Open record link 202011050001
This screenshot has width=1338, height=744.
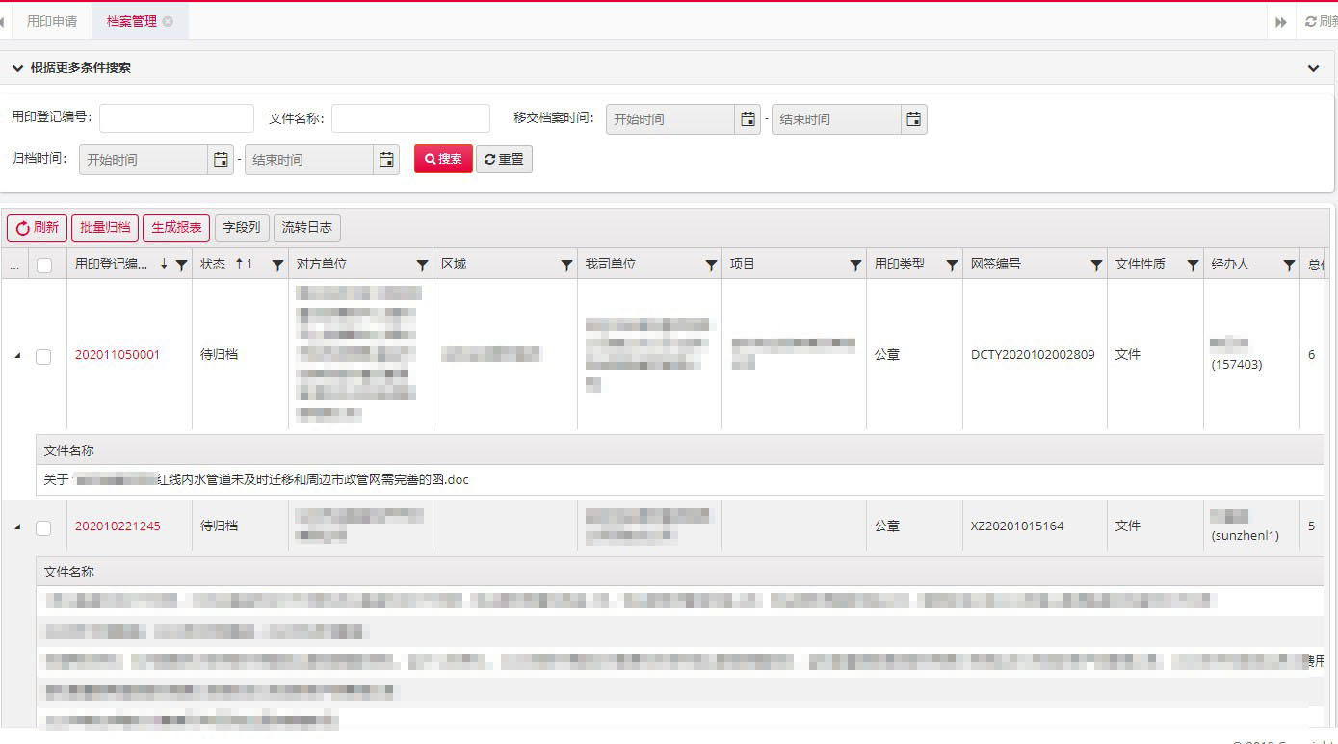(118, 355)
